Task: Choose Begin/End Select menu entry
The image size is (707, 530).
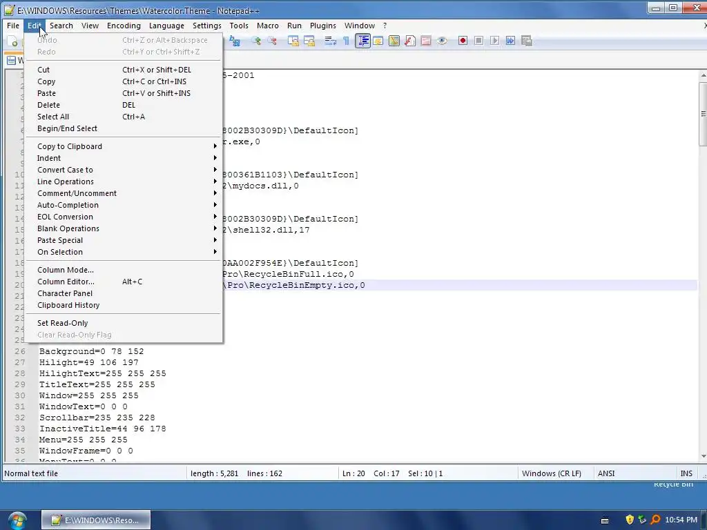Action: pyautogui.click(x=124, y=128)
